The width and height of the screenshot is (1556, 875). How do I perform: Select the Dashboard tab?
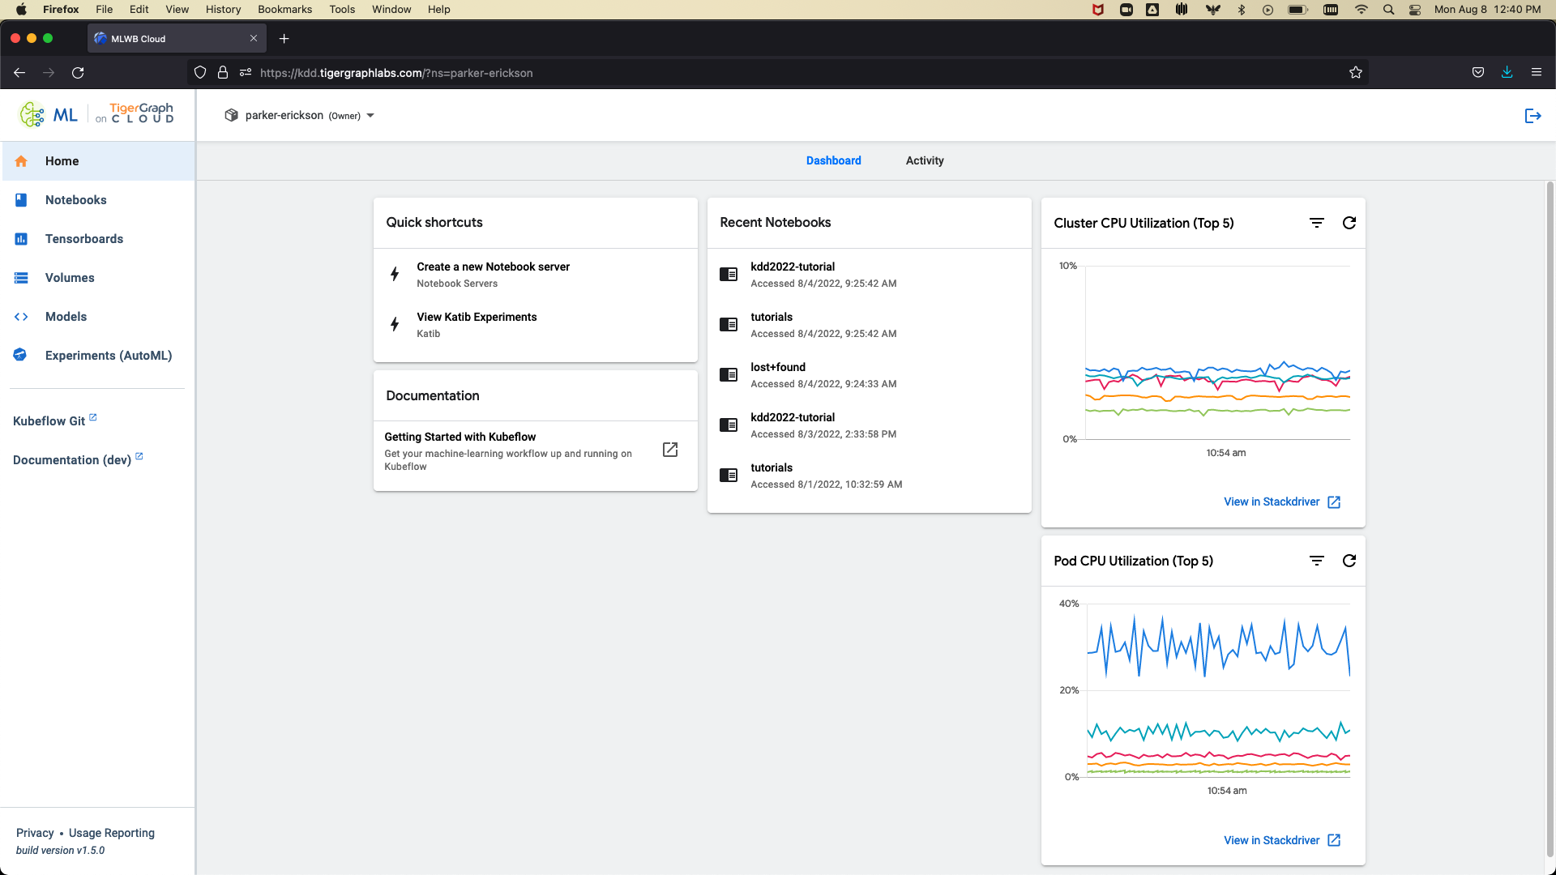[x=833, y=160]
